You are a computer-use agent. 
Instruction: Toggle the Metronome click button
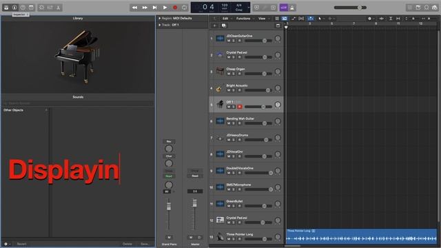coord(292,8)
